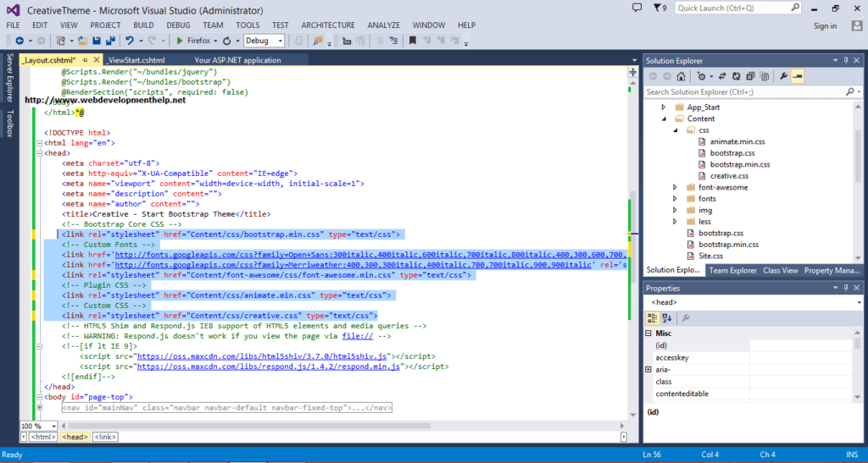Select Site.css in Solution Explorer

[x=710, y=256]
